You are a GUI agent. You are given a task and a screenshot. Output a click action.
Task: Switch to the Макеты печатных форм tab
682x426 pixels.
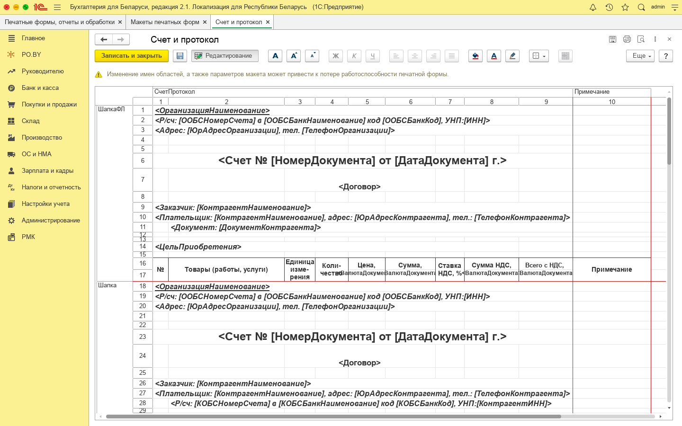[x=165, y=22]
